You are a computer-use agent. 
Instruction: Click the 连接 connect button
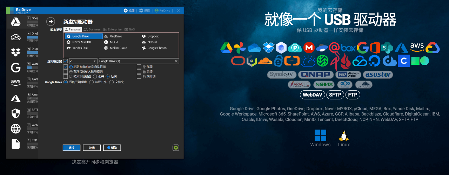[x=72, y=148]
